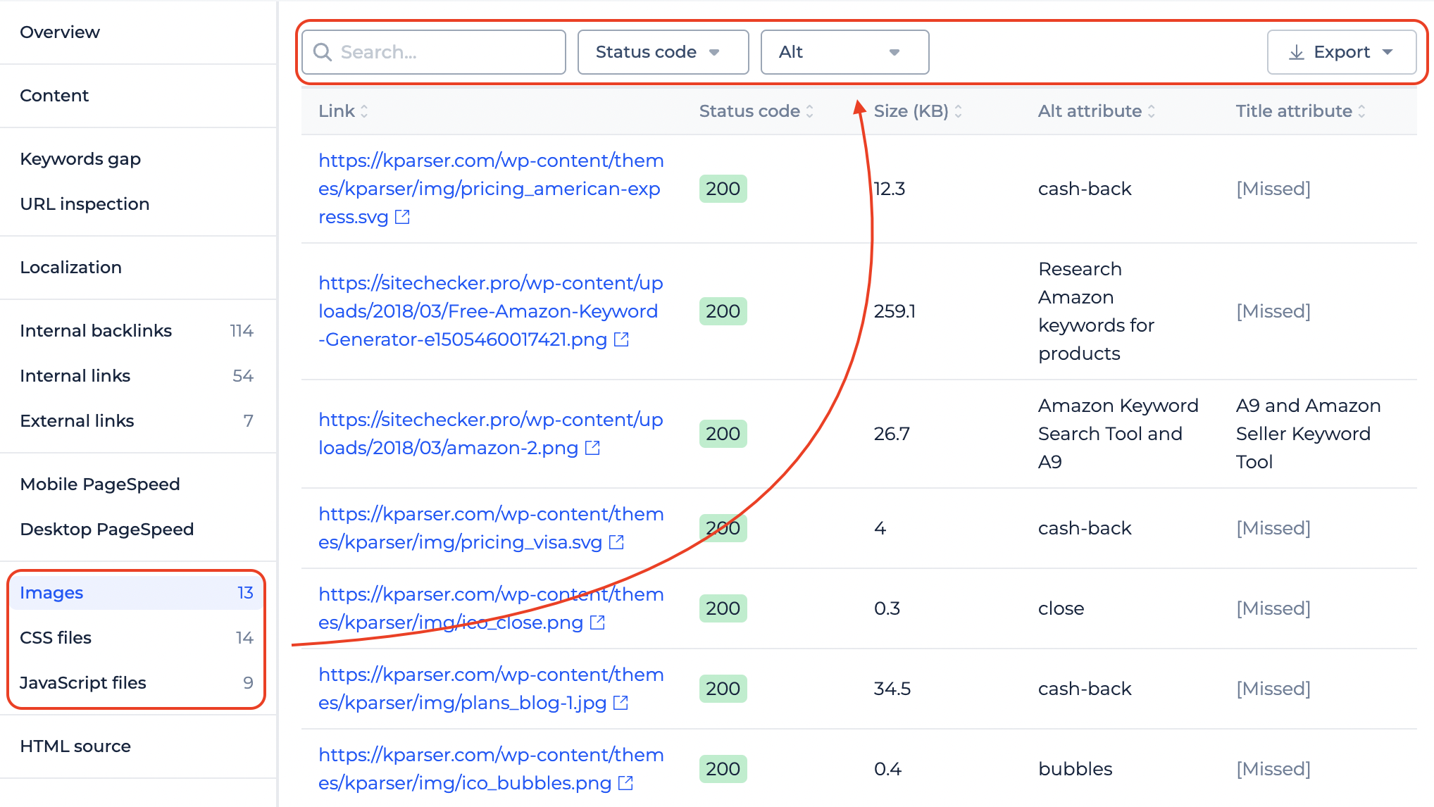This screenshot has width=1434, height=807.
Task: Open the ico_close.png image link
Action: tap(491, 608)
